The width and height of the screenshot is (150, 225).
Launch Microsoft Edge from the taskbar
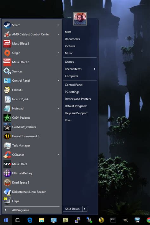point(30,220)
